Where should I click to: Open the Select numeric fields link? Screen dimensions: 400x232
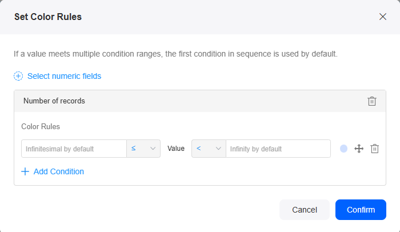[x=64, y=76]
